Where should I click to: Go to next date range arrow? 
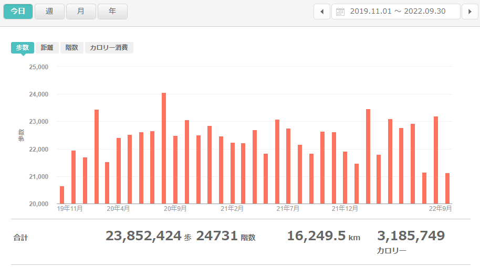tap(470, 12)
